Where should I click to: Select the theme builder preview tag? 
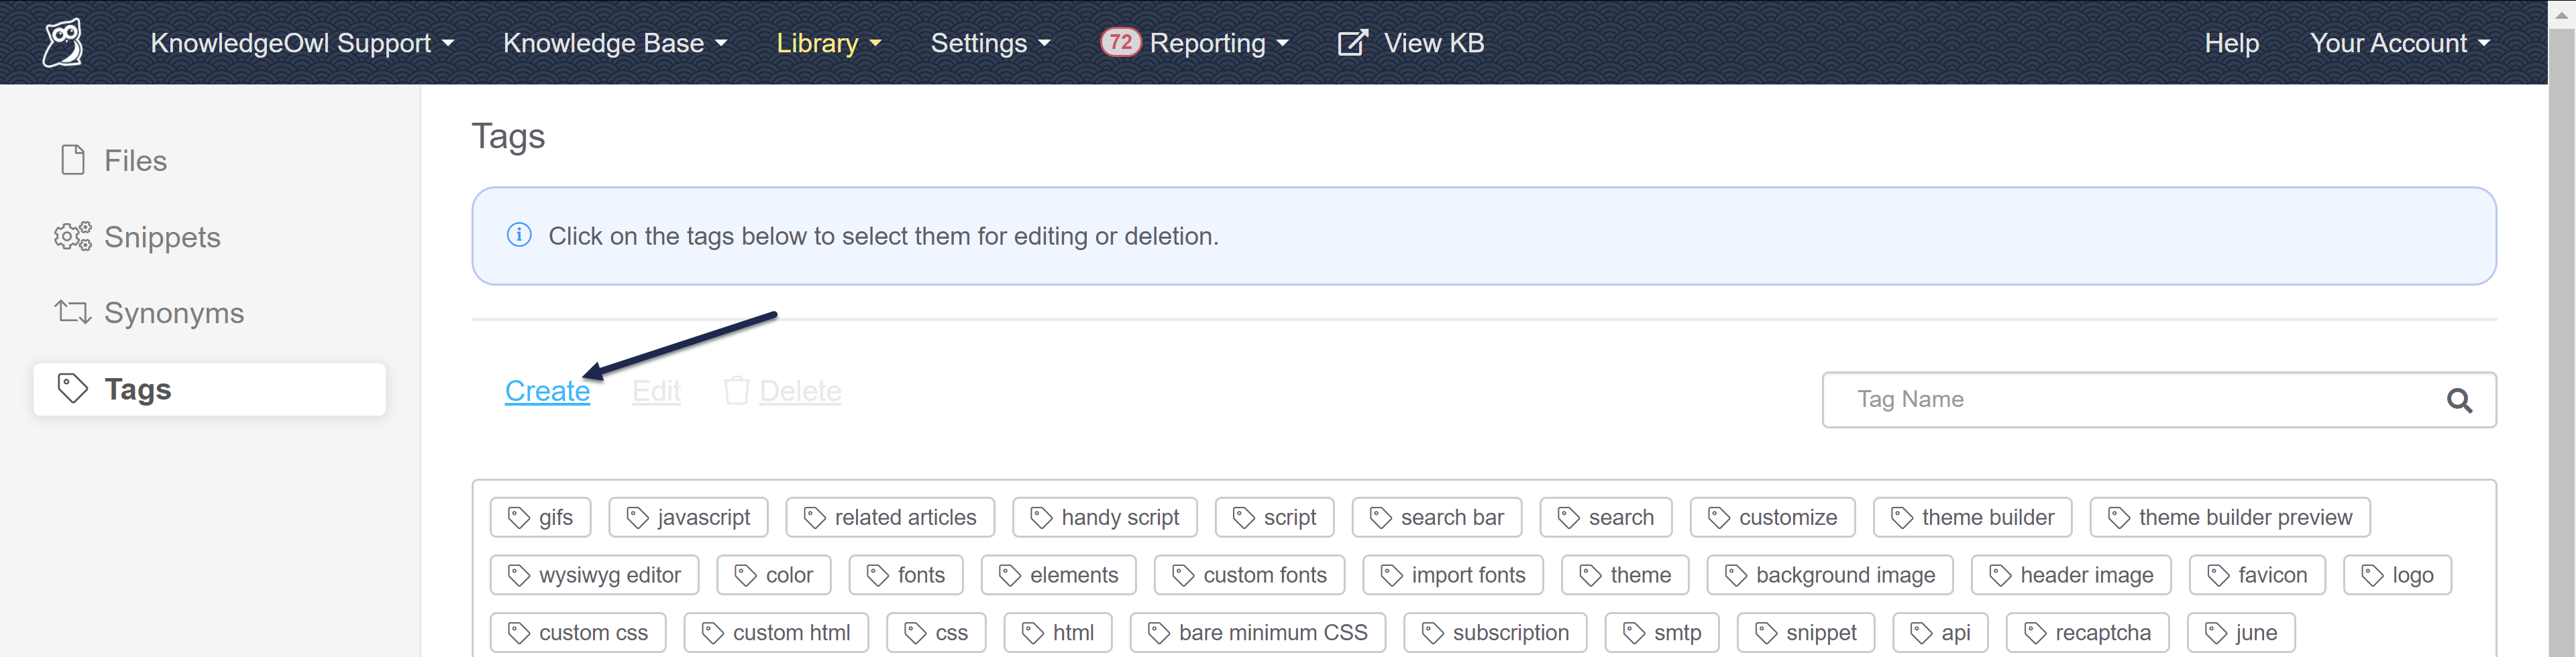coord(2229,518)
